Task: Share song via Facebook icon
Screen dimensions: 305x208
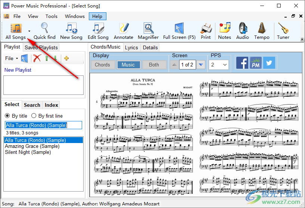Action: coord(242,63)
